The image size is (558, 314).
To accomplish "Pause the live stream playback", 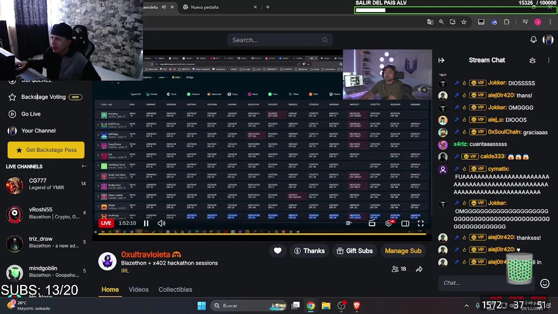I will click(x=146, y=223).
